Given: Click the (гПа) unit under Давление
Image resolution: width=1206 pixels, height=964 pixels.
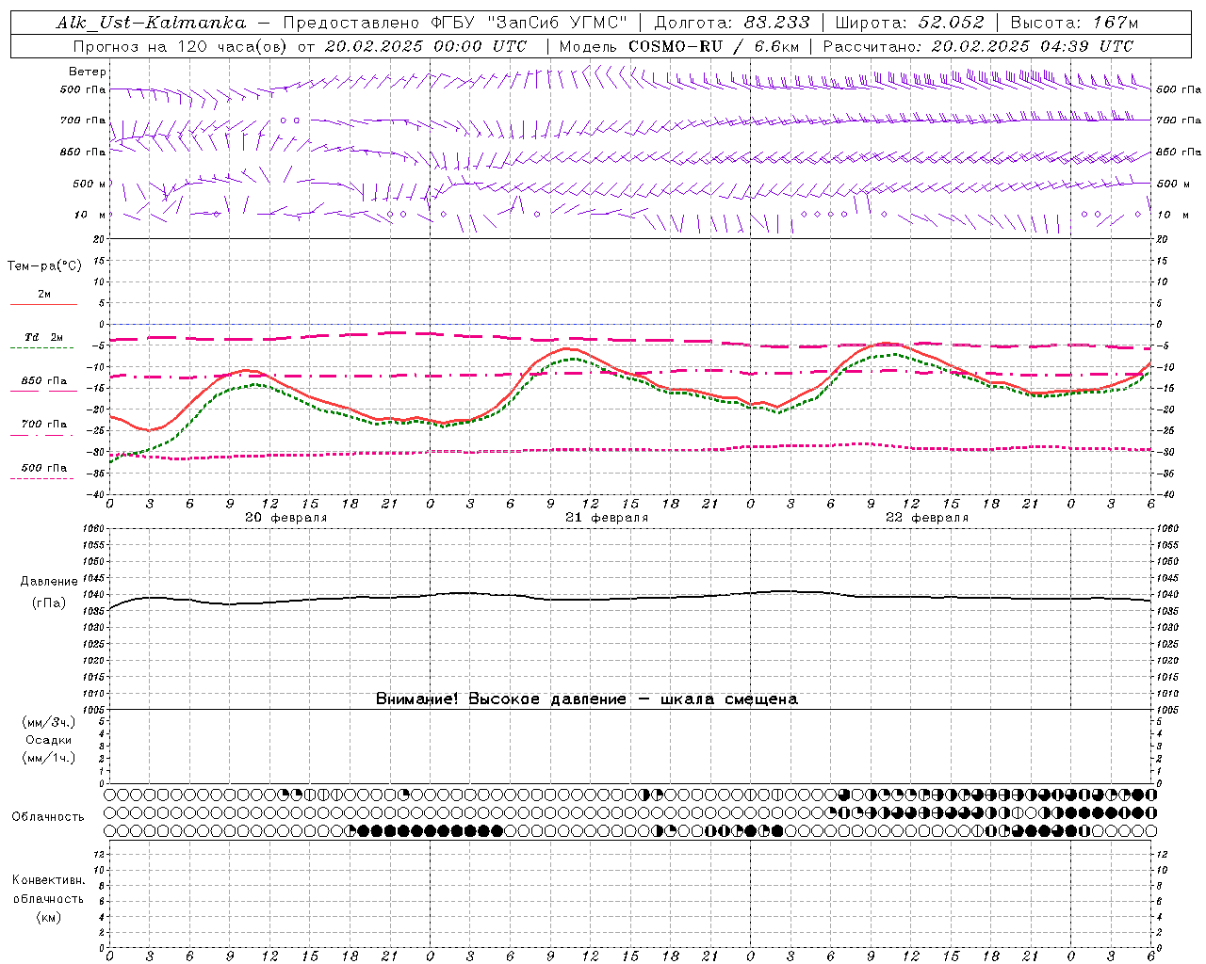Looking at the screenshot, I should point(48,602).
